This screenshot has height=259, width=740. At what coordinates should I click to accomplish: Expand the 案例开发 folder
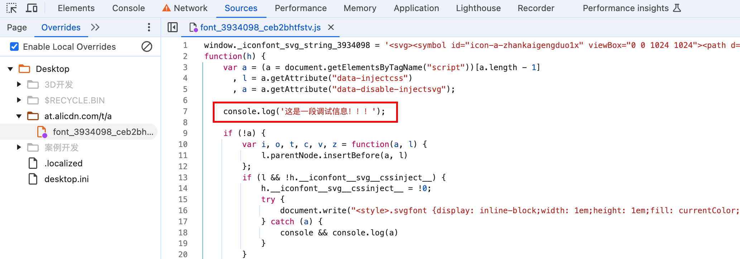(x=19, y=147)
